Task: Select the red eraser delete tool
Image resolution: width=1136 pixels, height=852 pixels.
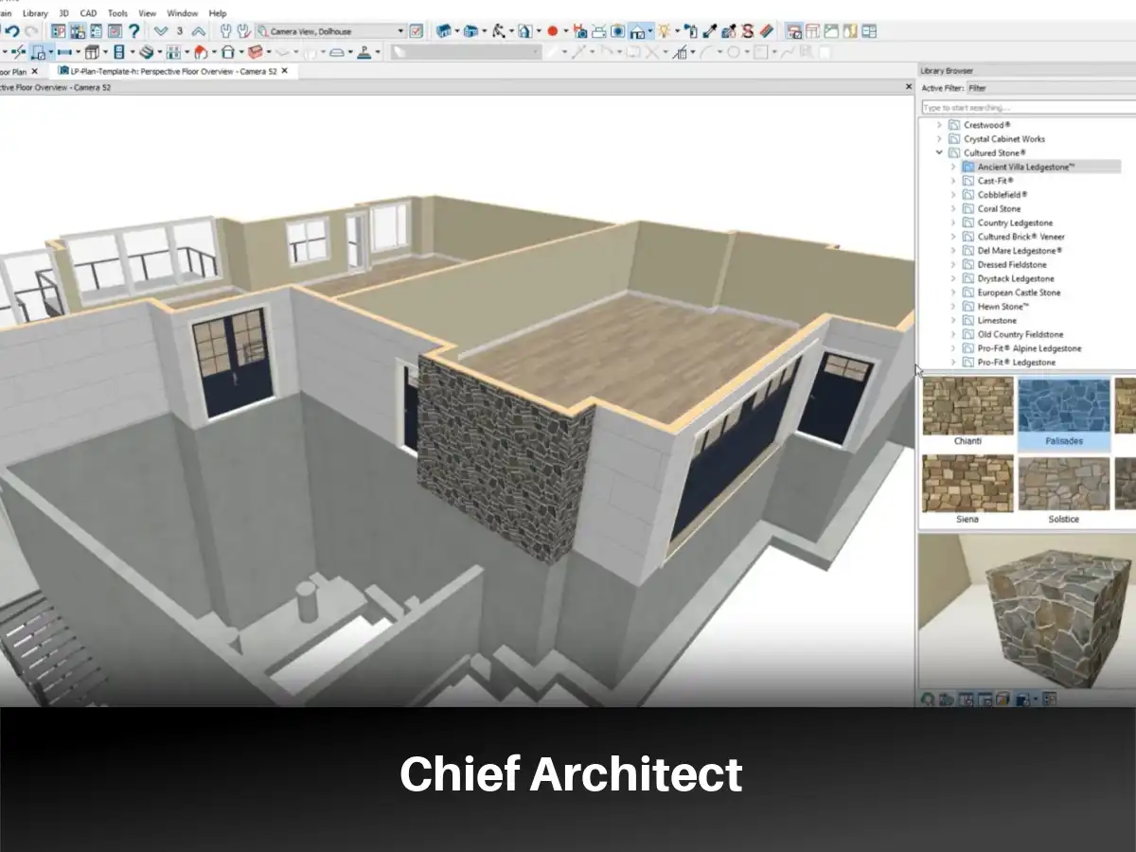Action: pos(766,31)
